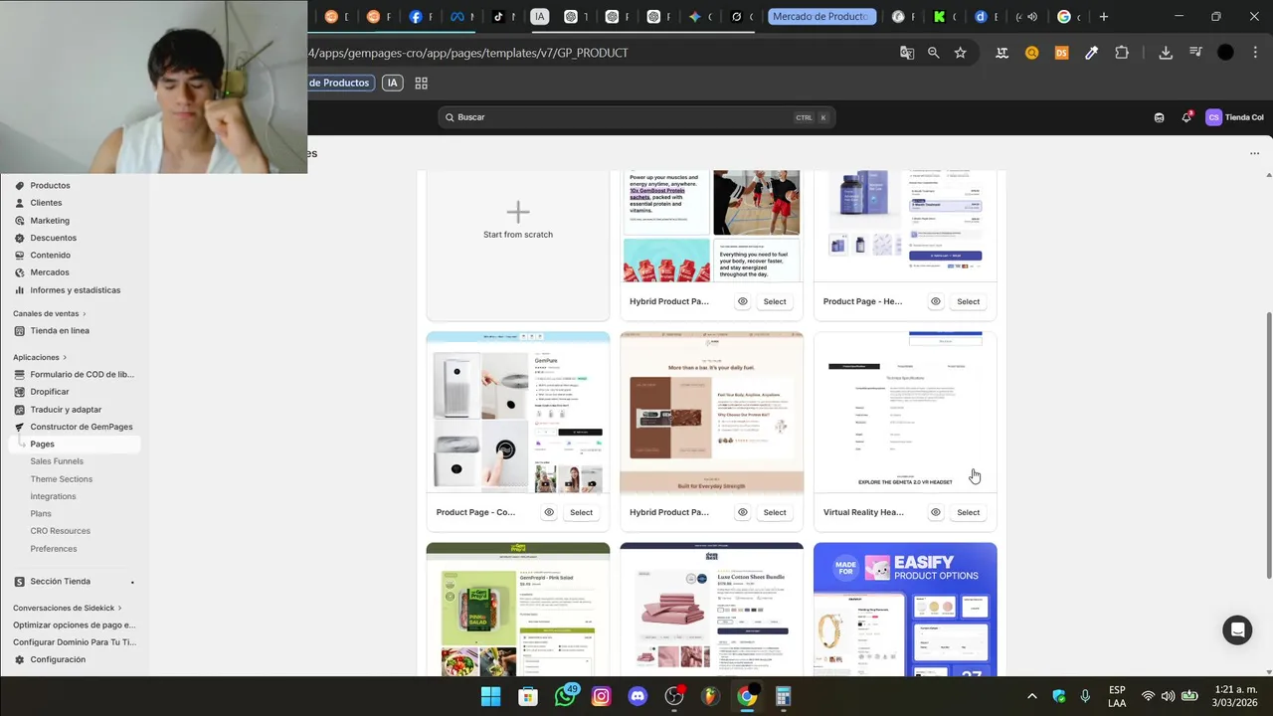Viewport: 1273px width, 716px height.
Task: Expand Conversaciones de Sidekick section
Action: coord(67,608)
